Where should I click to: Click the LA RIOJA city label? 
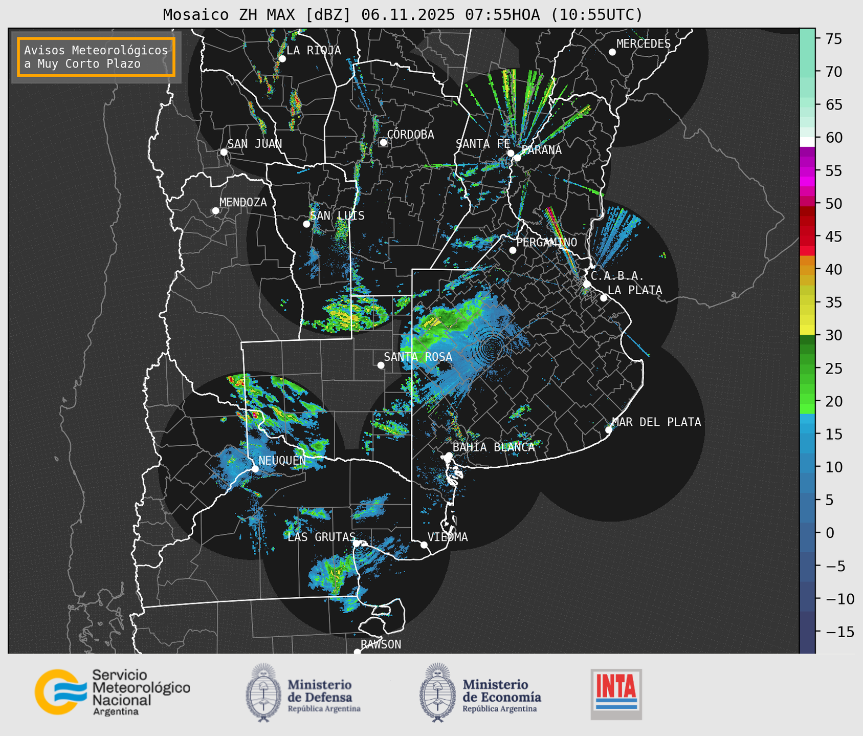pos(314,50)
